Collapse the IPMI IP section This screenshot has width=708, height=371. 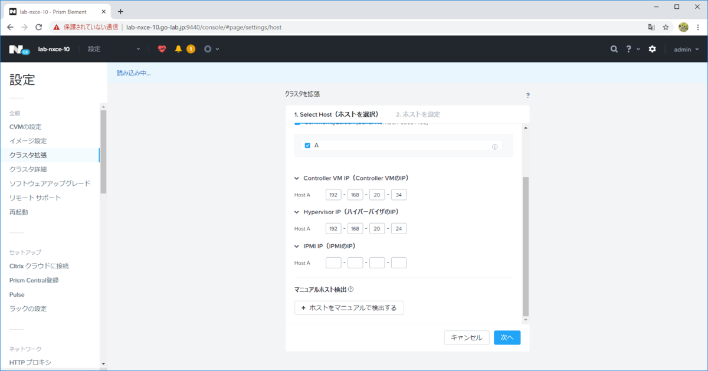pos(297,246)
